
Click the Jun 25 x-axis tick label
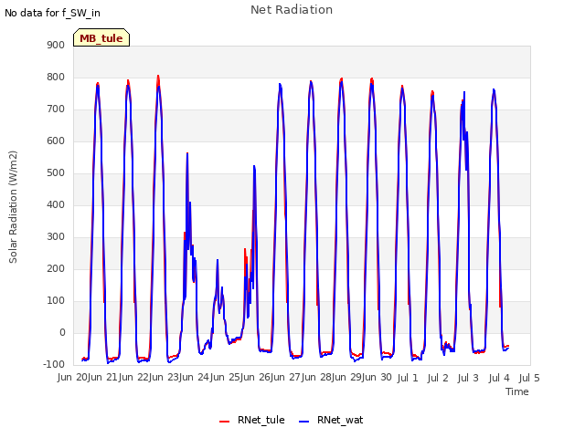[x=225, y=378]
